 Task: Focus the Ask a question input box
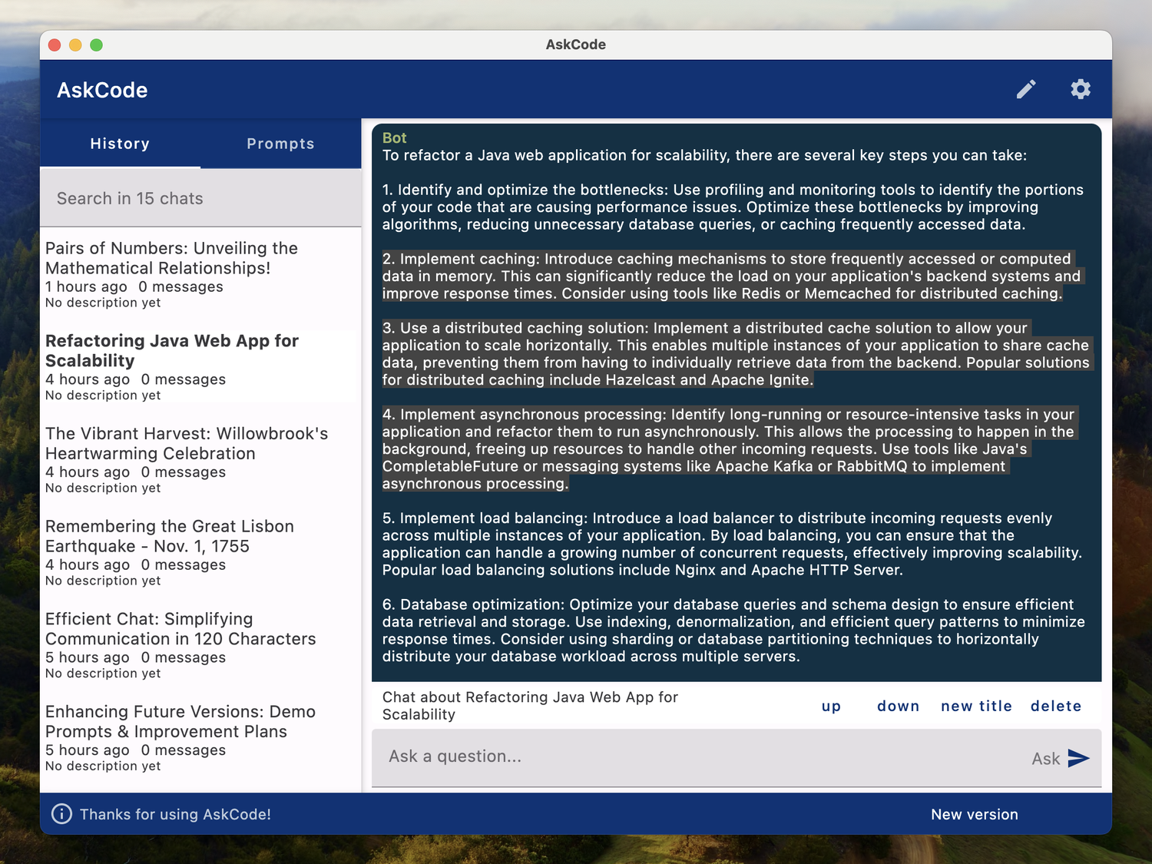click(538, 757)
